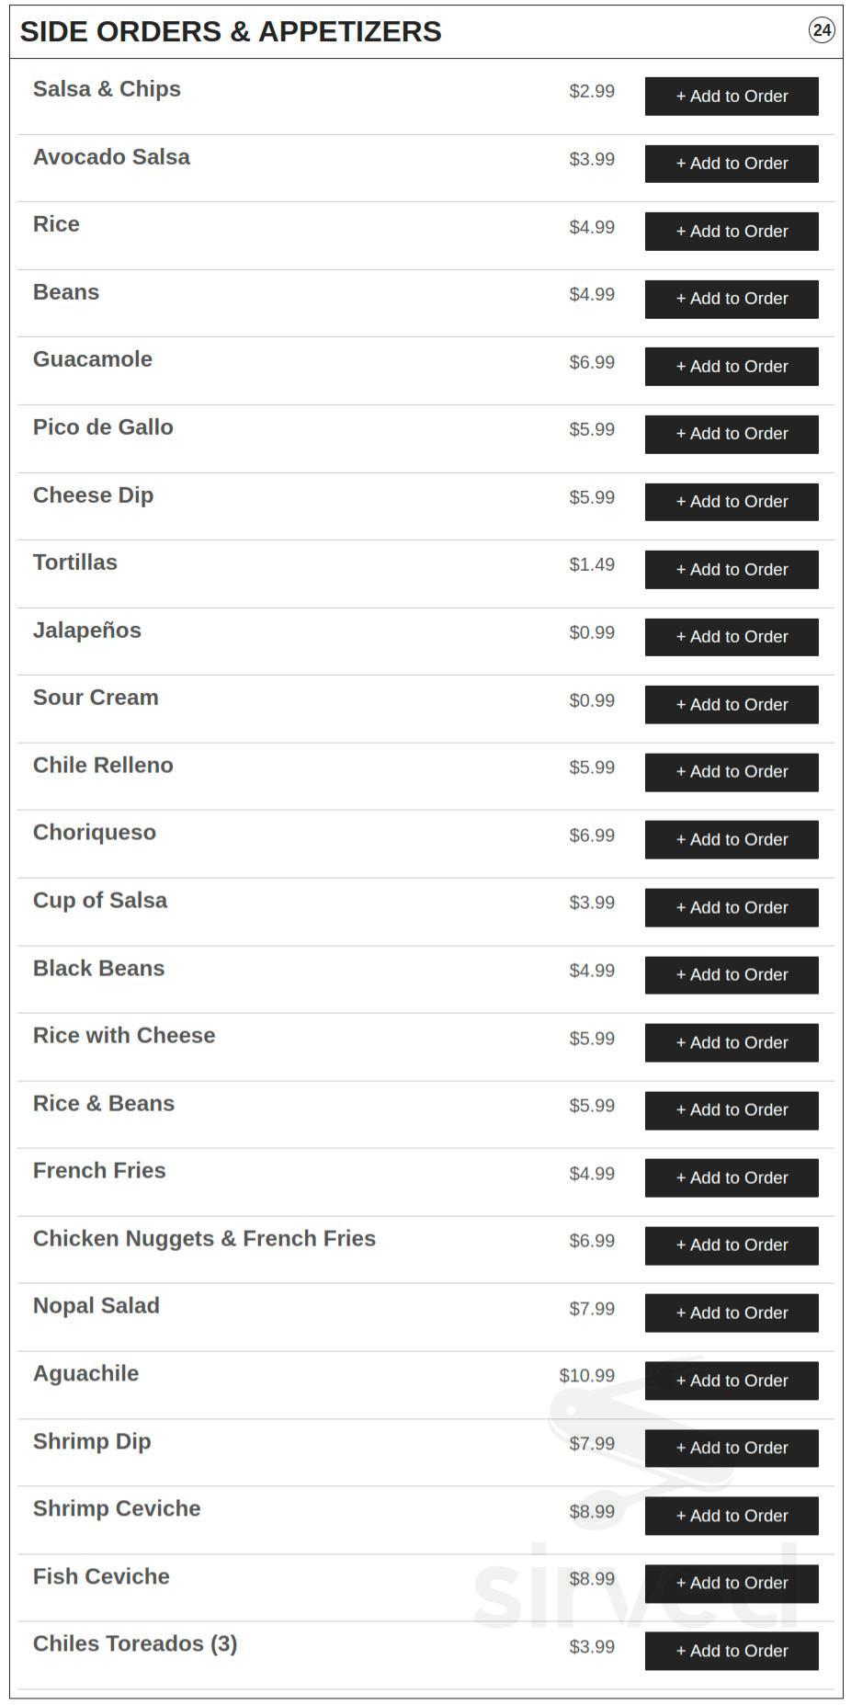Add Chiles Toreados to order
The width and height of the screenshot is (851, 1705).
point(731,1650)
